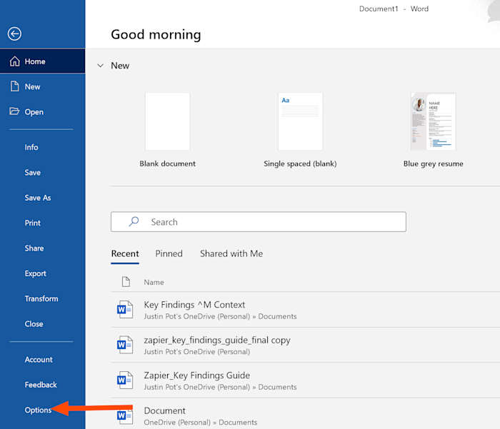Screen dimensions: 500x429
Task: Choose Save in the sidebar
Action: [x=33, y=173]
